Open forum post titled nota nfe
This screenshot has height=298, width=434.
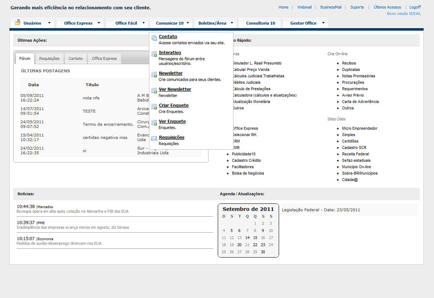91,98
